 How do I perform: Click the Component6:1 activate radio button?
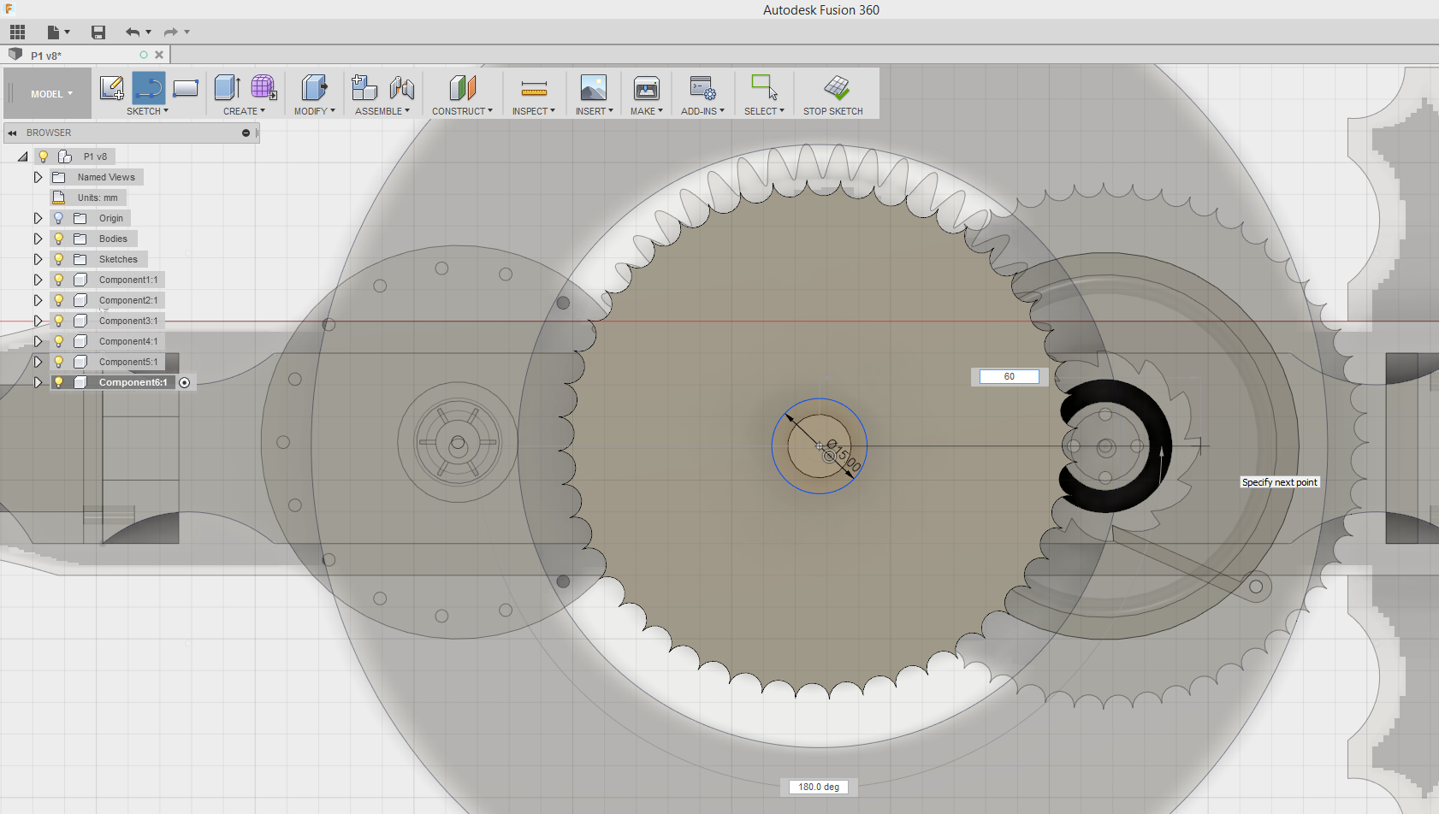185,382
